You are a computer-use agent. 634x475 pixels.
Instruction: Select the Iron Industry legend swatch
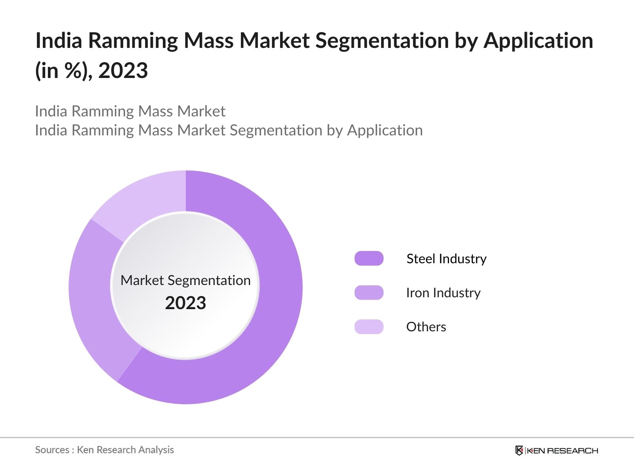(x=369, y=293)
